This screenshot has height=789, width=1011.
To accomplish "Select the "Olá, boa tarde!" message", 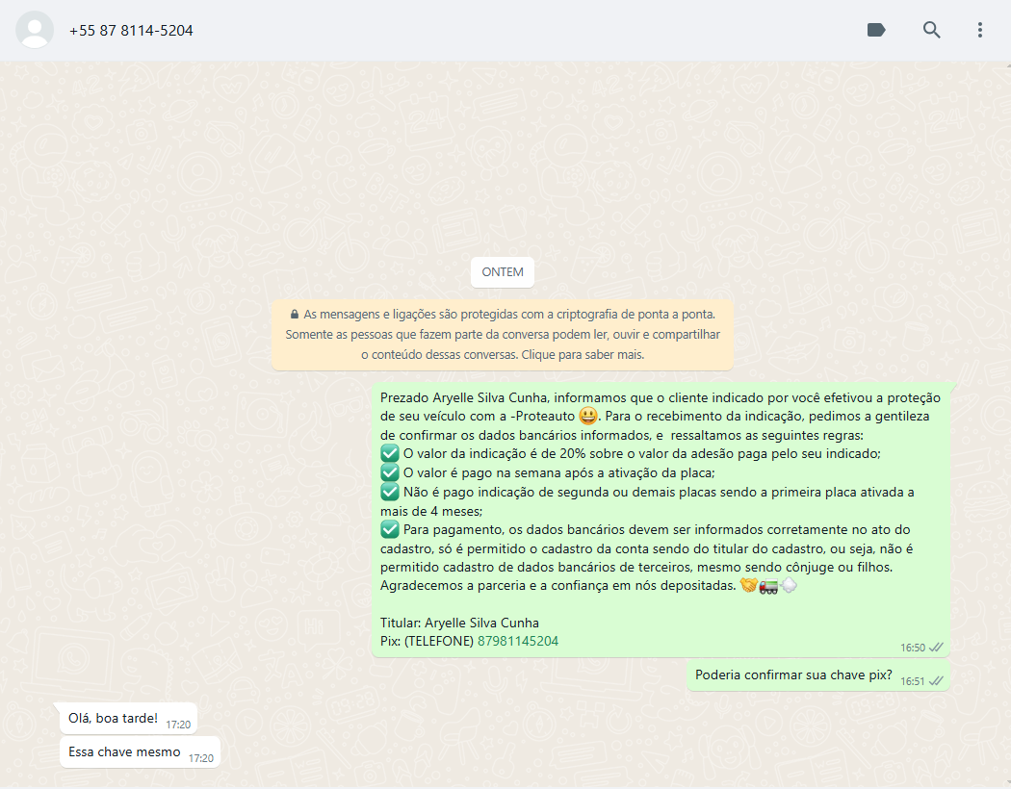I will (x=113, y=718).
